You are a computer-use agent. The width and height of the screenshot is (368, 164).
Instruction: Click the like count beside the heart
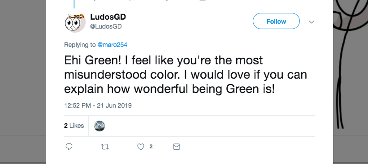coord(151,147)
